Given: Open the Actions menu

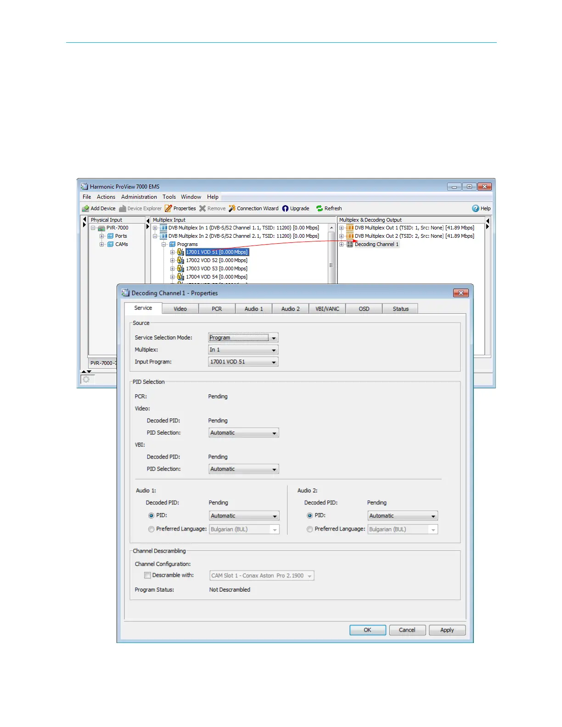Looking at the screenshot, I should pyautogui.click(x=106, y=197).
